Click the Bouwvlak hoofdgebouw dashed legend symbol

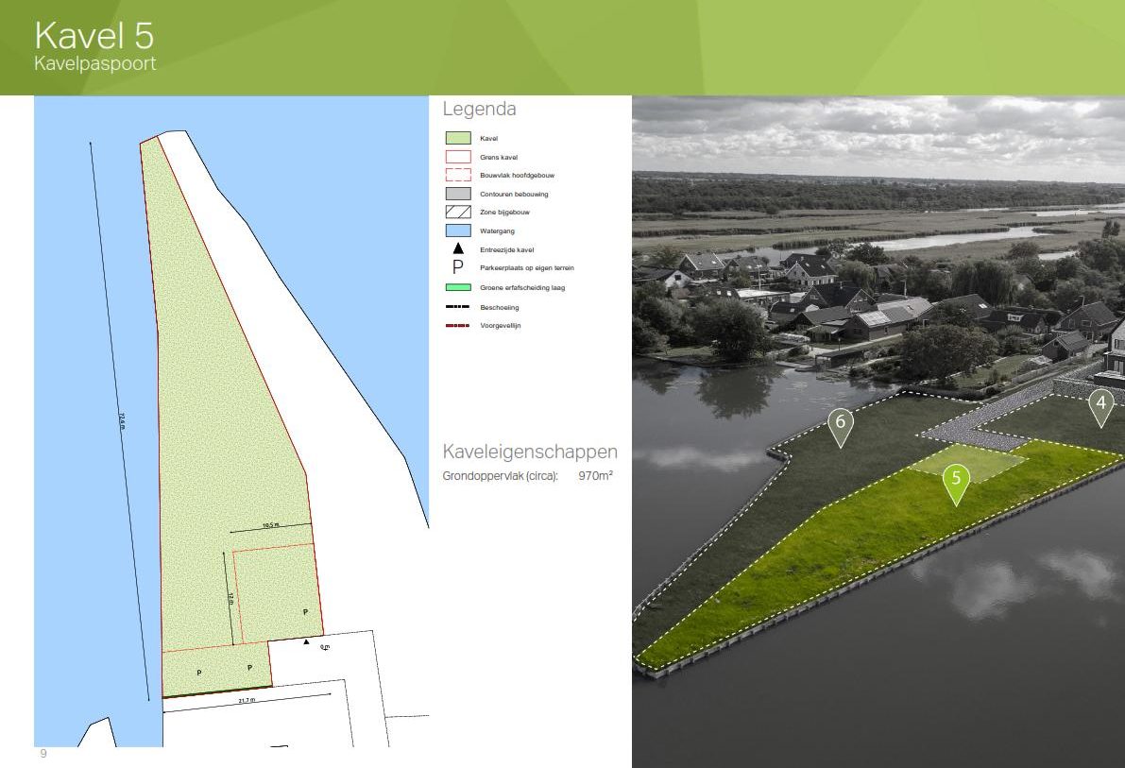456,175
